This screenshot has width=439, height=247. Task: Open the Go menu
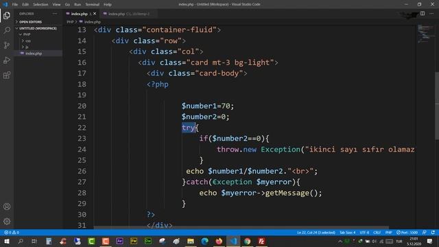[x=67, y=5]
